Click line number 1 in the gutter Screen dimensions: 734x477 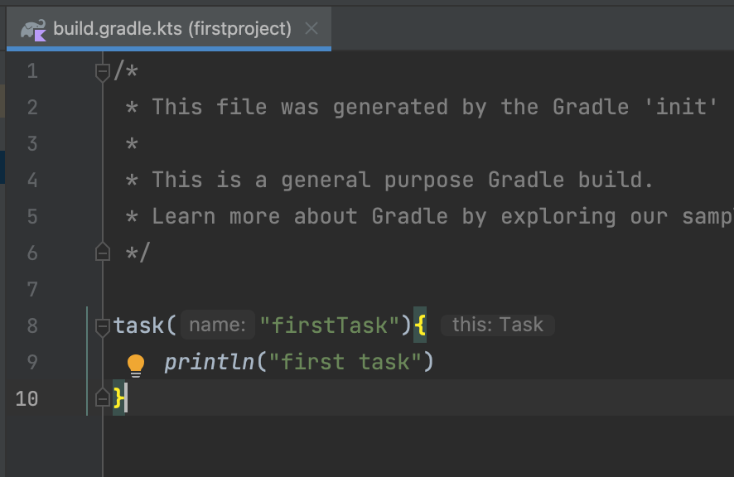click(32, 71)
